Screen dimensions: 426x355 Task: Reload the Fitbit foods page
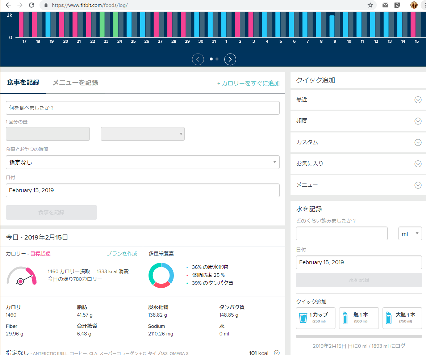tap(32, 5)
